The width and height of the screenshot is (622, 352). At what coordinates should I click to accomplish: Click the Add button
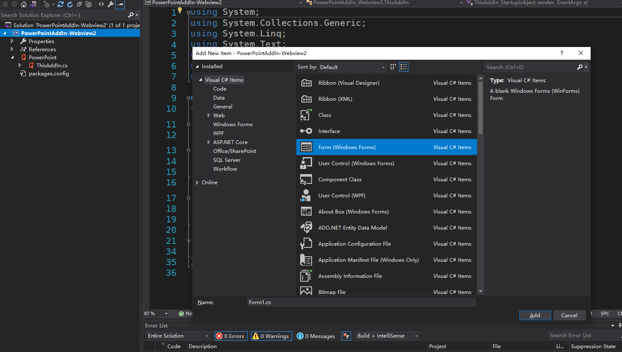(535, 315)
